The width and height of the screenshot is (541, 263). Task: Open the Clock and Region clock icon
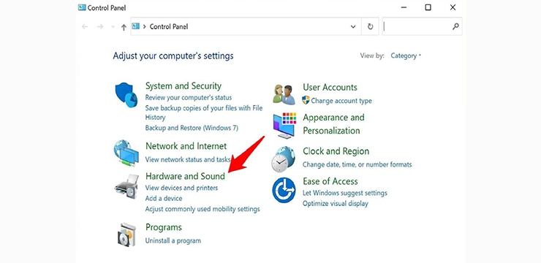(x=283, y=159)
